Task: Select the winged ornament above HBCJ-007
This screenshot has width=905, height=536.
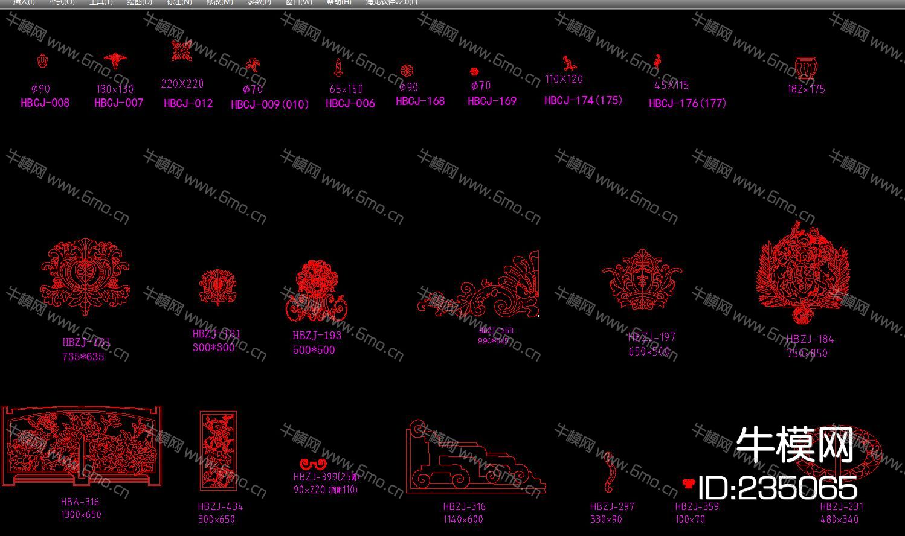Action: [x=114, y=60]
